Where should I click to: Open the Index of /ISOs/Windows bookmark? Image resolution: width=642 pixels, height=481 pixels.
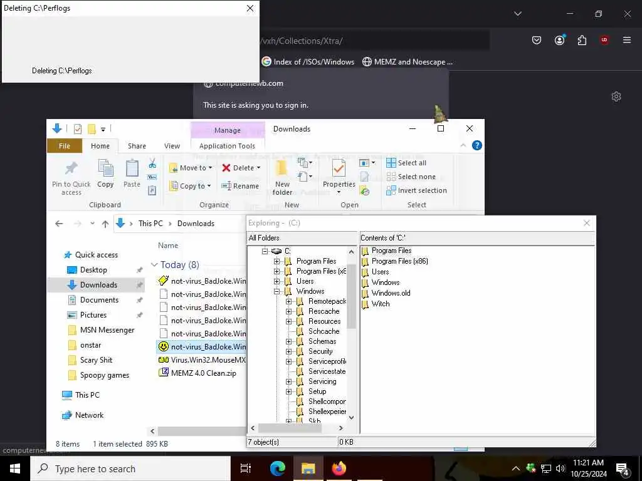click(308, 62)
